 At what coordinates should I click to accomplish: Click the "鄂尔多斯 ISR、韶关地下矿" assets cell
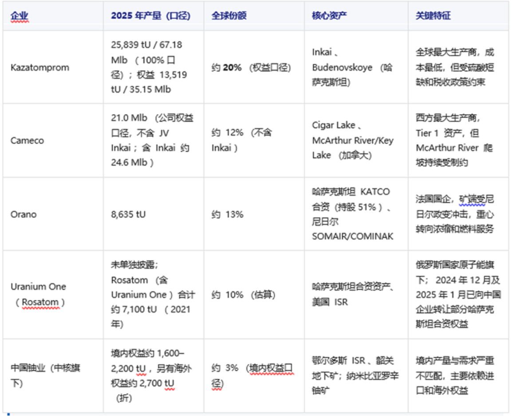coord(356,376)
